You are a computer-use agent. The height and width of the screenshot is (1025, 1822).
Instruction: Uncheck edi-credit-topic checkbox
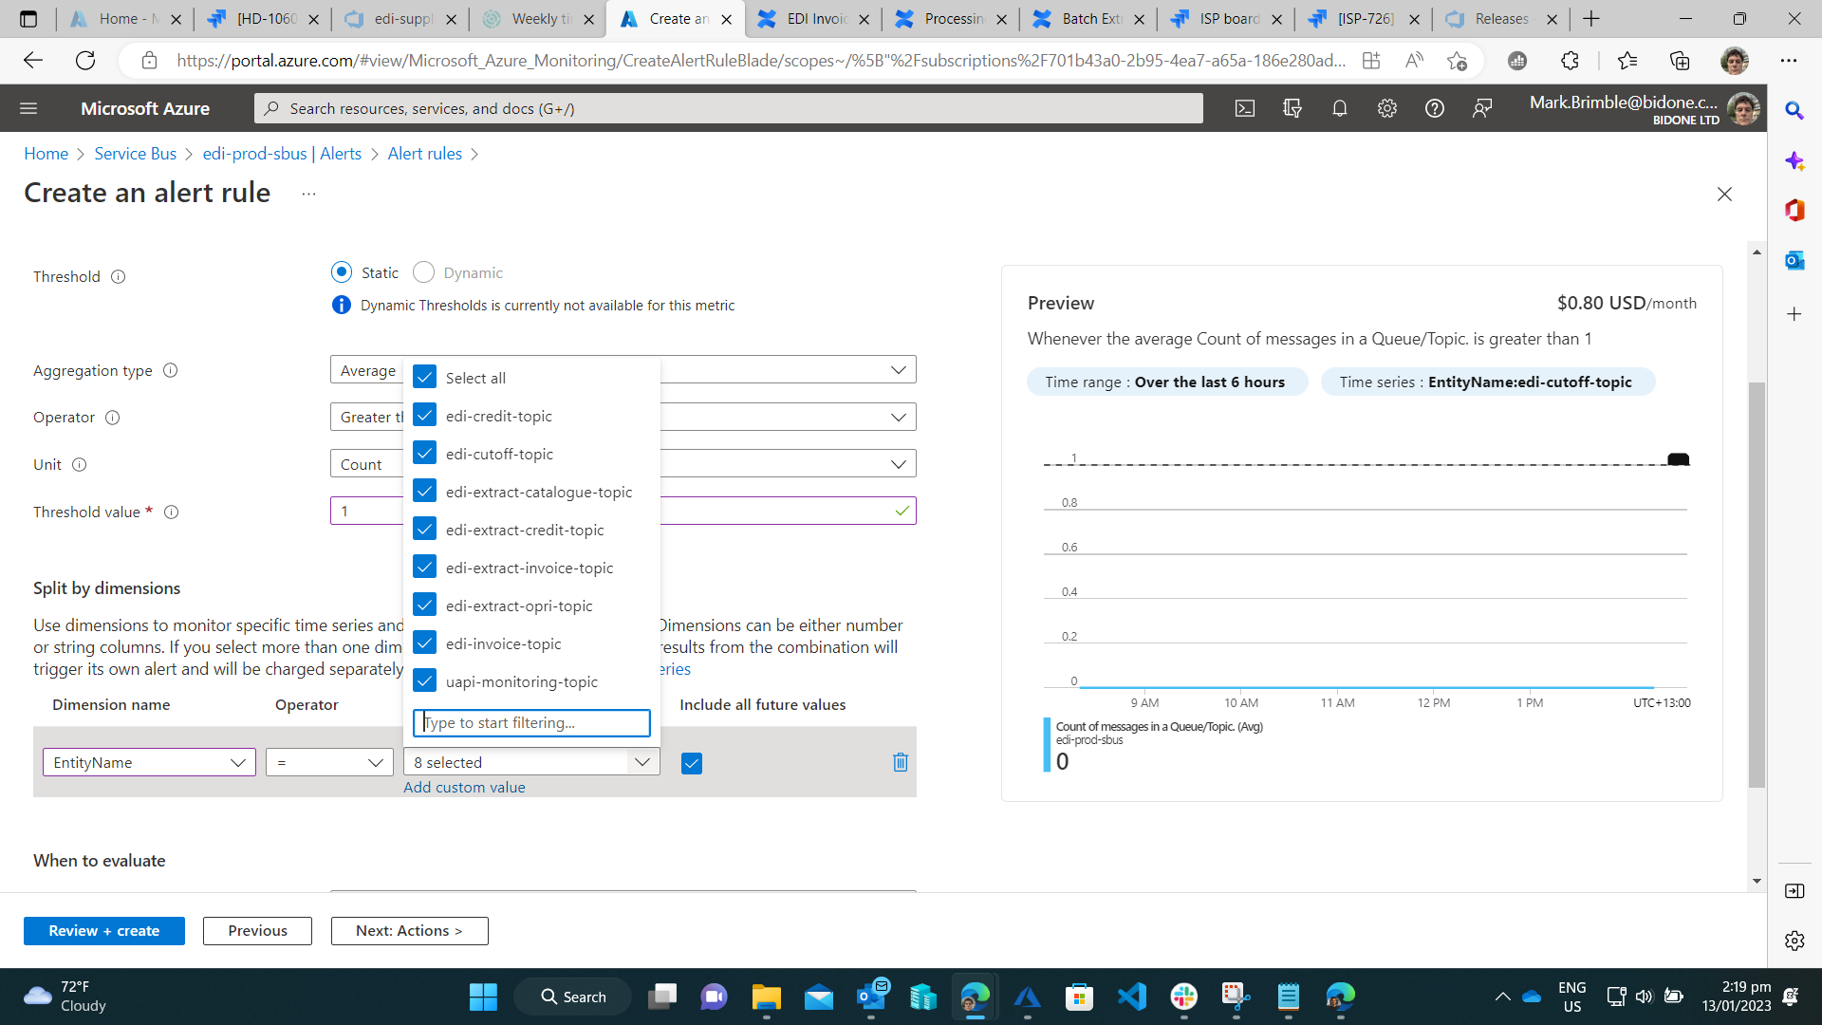coord(425,415)
